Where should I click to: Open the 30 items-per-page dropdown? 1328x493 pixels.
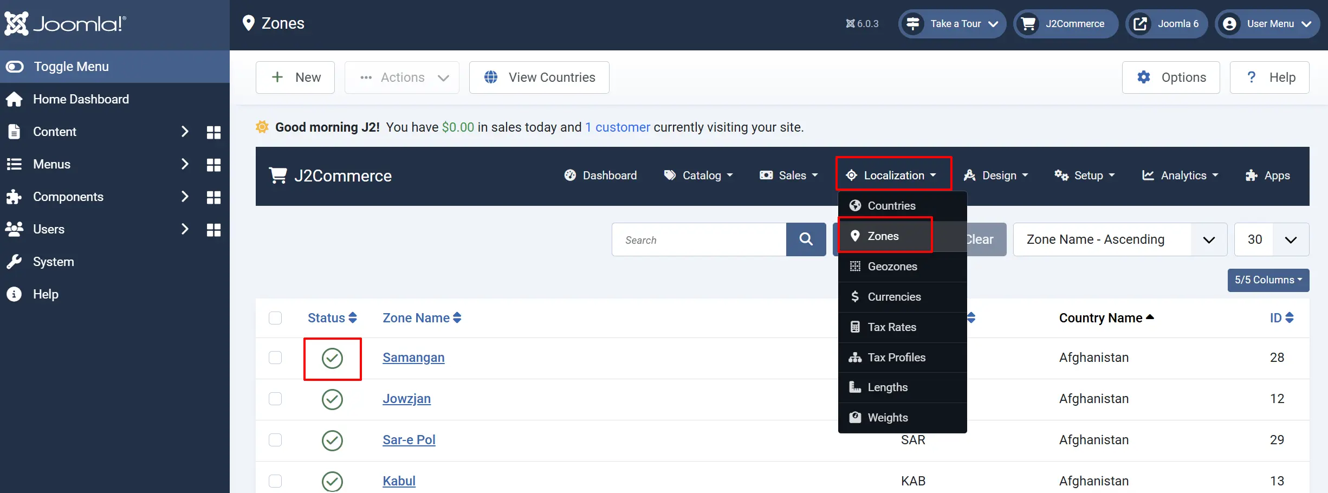pos(1272,239)
